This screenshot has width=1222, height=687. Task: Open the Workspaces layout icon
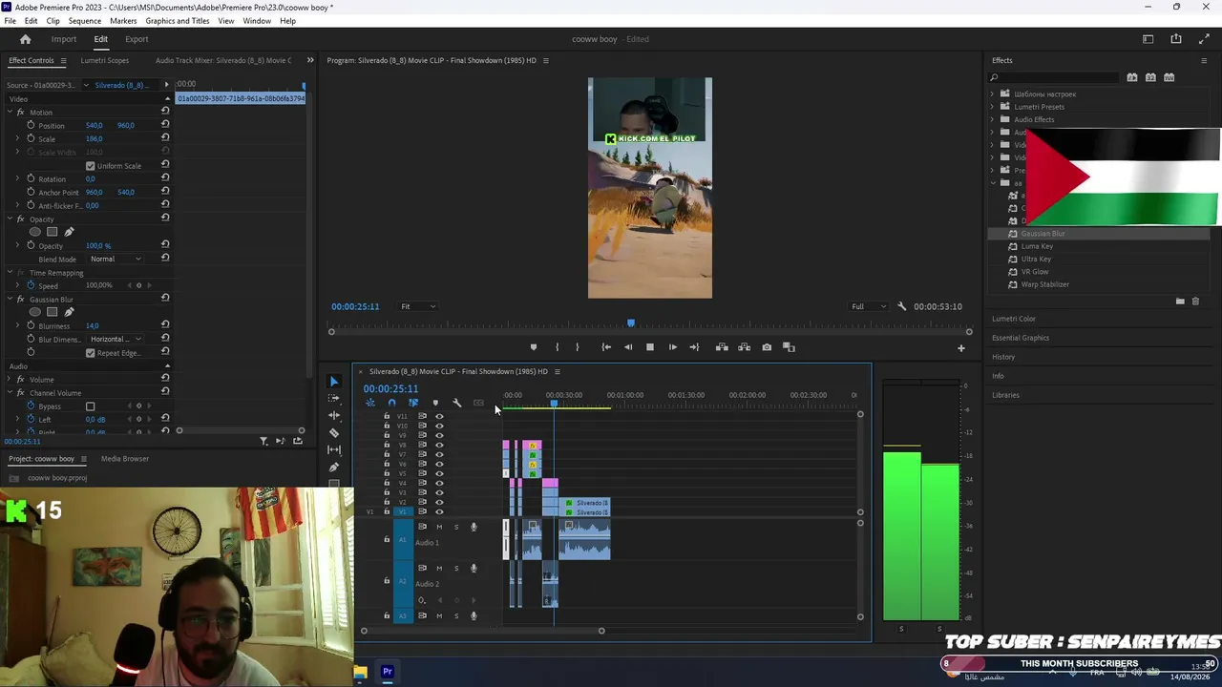click(1148, 39)
